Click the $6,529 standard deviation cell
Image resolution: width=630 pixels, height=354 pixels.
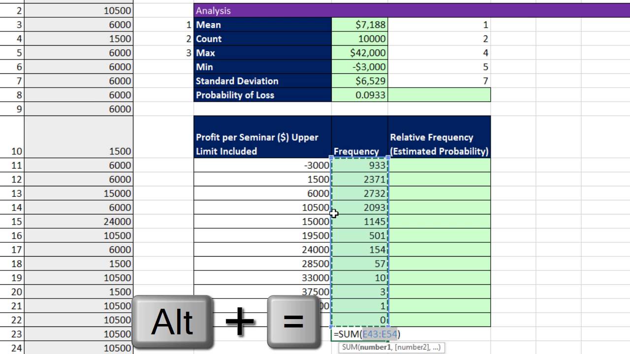point(360,81)
